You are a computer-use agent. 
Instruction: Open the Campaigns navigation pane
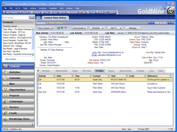pyautogui.click(x=18, y=101)
